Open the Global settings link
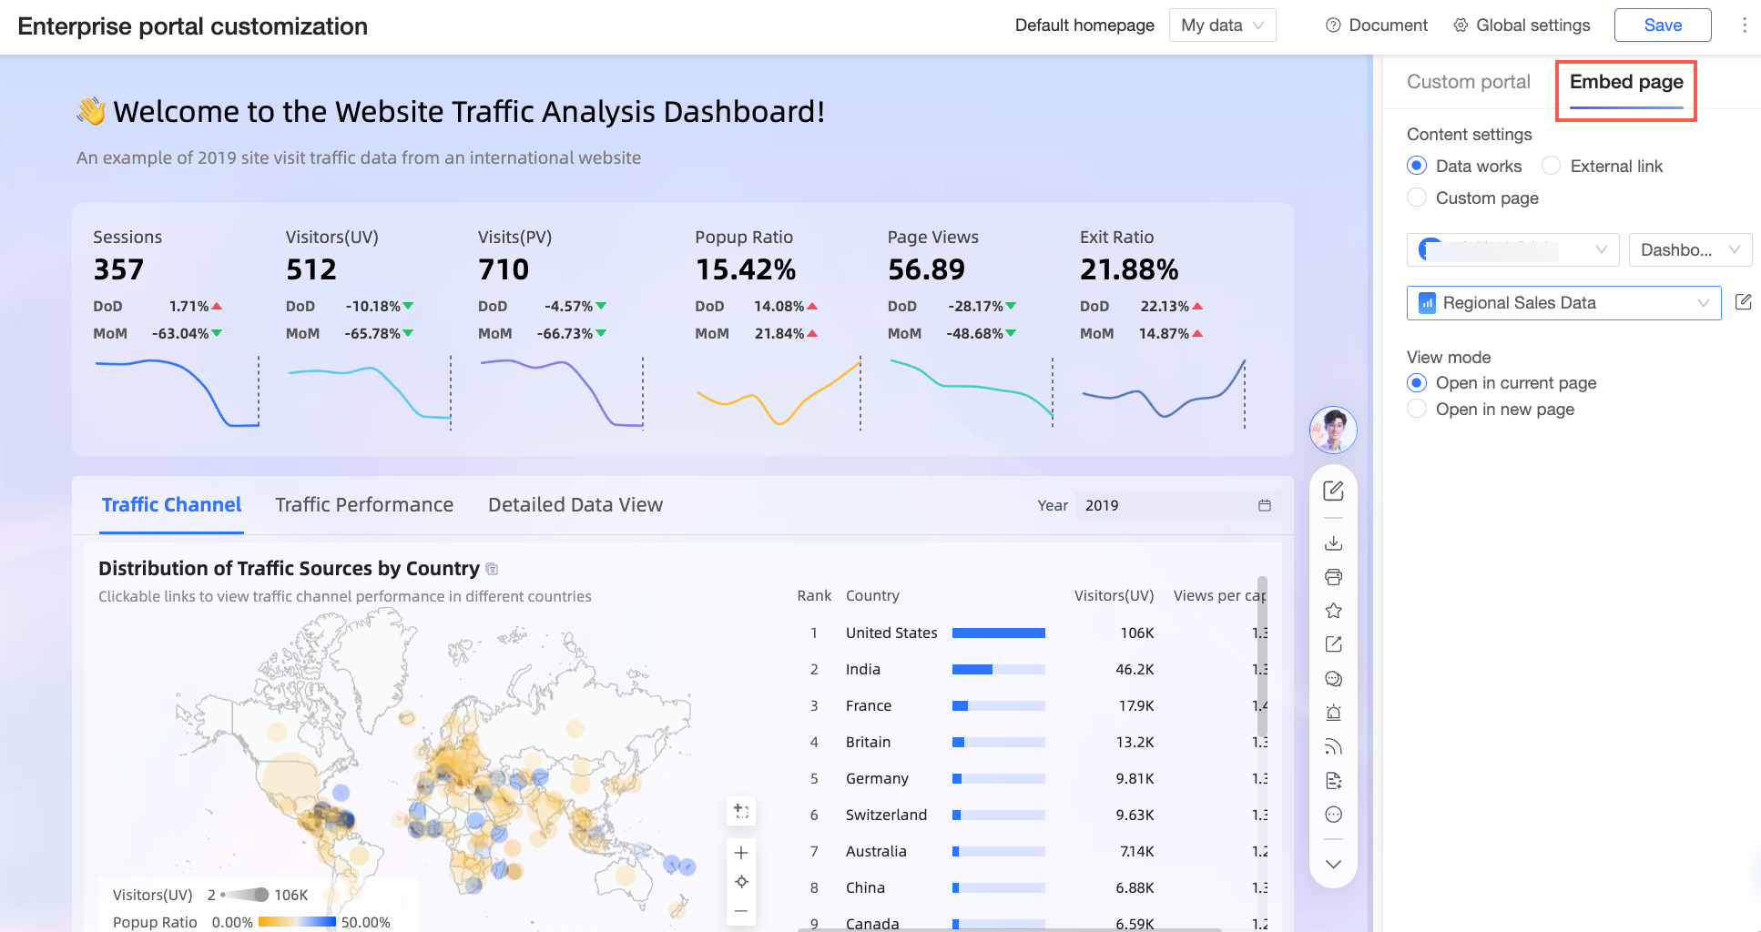The width and height of the screenshot is (1761, 932). pos(1522,25)
